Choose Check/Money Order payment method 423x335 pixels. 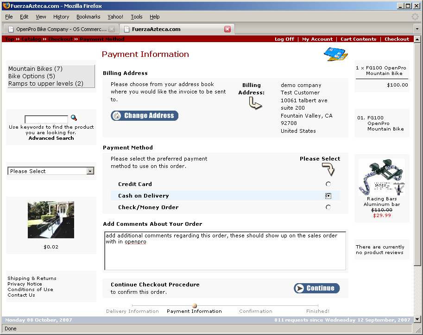point(328,207)
